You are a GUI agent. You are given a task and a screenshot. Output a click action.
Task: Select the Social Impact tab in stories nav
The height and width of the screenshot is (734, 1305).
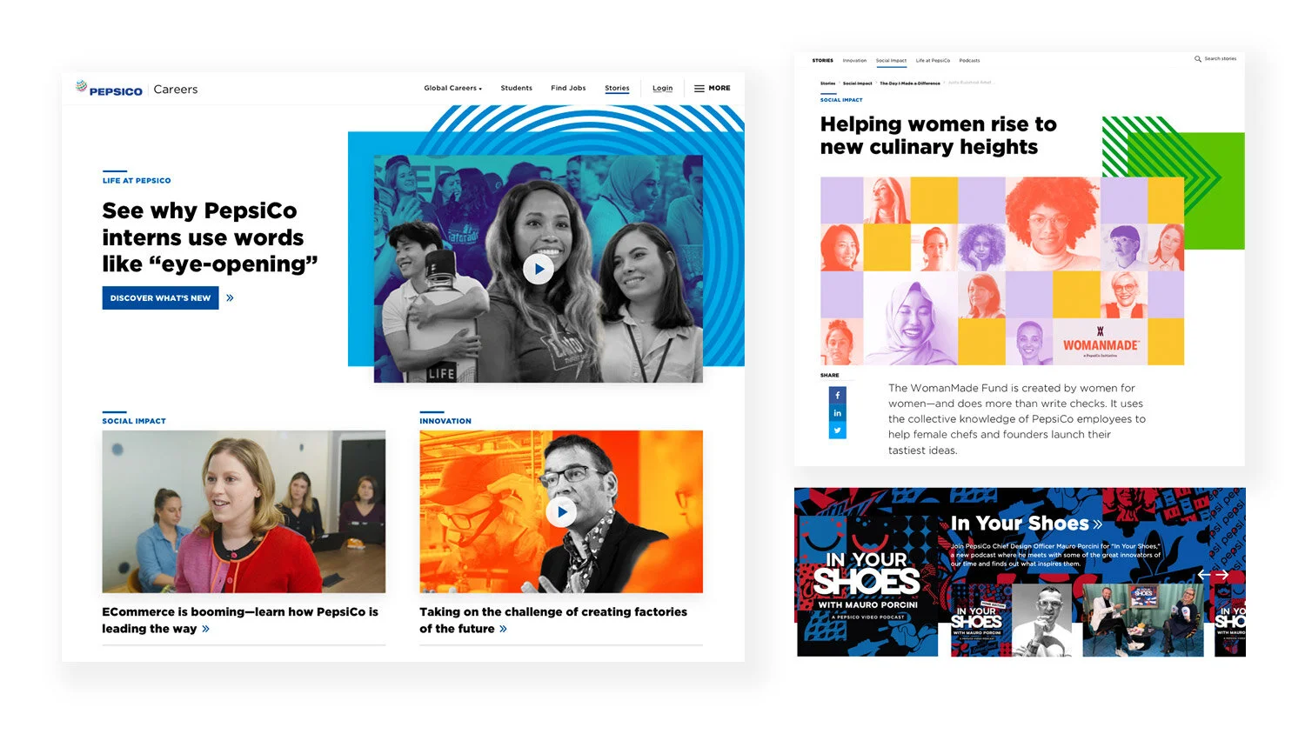click(891, 61)
